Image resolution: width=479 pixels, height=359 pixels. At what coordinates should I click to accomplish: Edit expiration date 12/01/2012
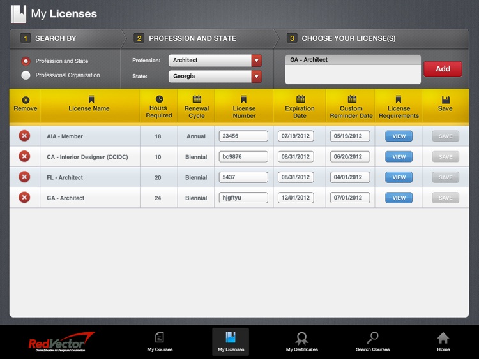(x=296, y=198)
